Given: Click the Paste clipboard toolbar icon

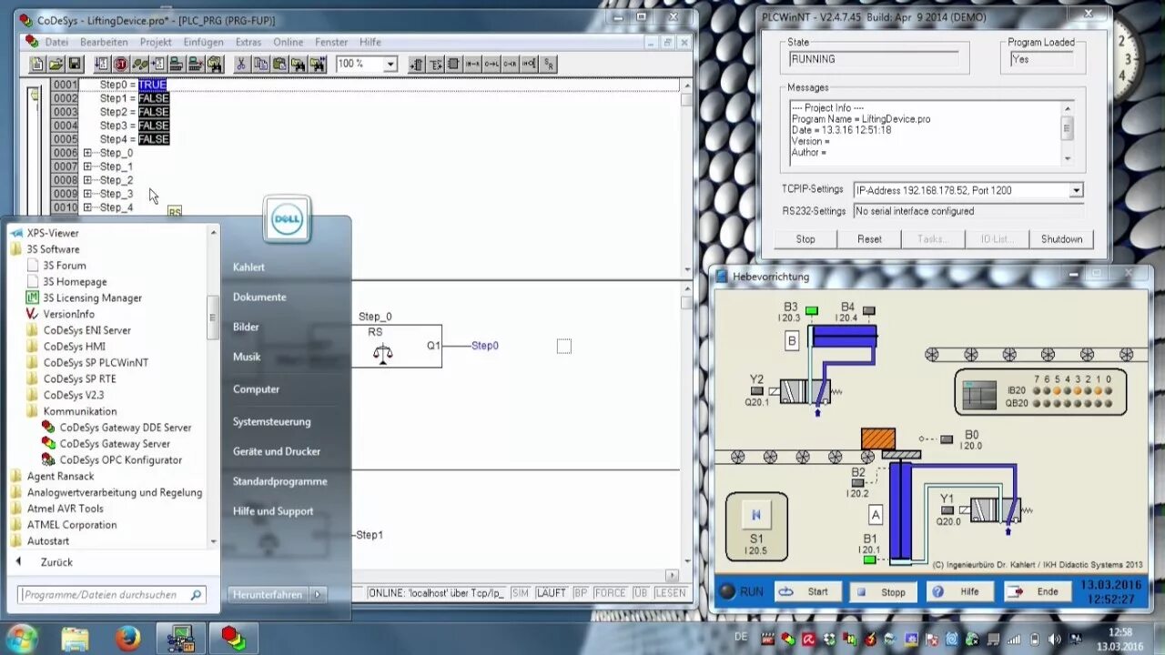Looking at the screenshot, I should point(279,64).
